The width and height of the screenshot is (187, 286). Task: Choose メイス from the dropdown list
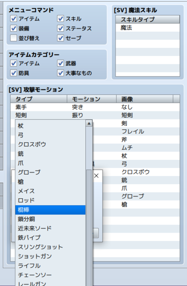click(50, 191)
